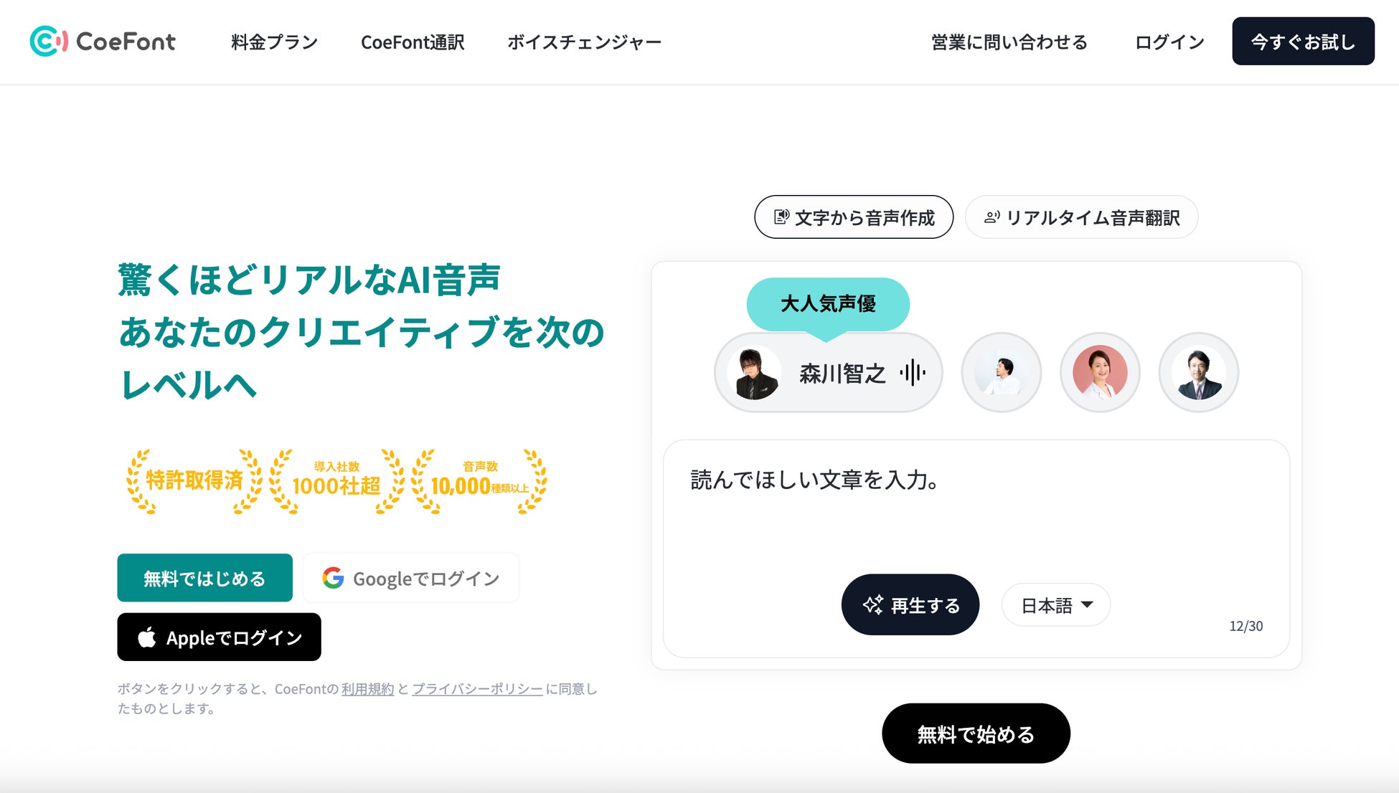Click the CoeFont logo icon
Image resolution: width=1399 pixels, height=793 pixels.
coord(49,41)
